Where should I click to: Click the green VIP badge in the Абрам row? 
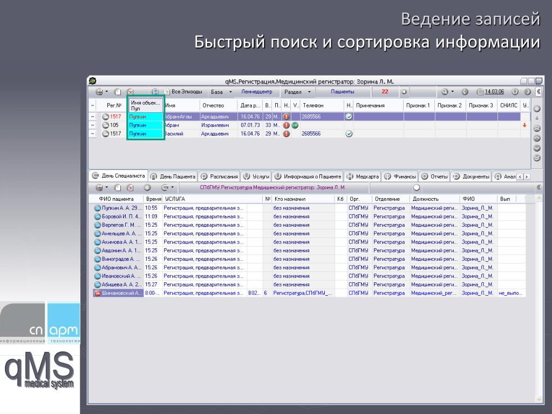tap(295, 125)
